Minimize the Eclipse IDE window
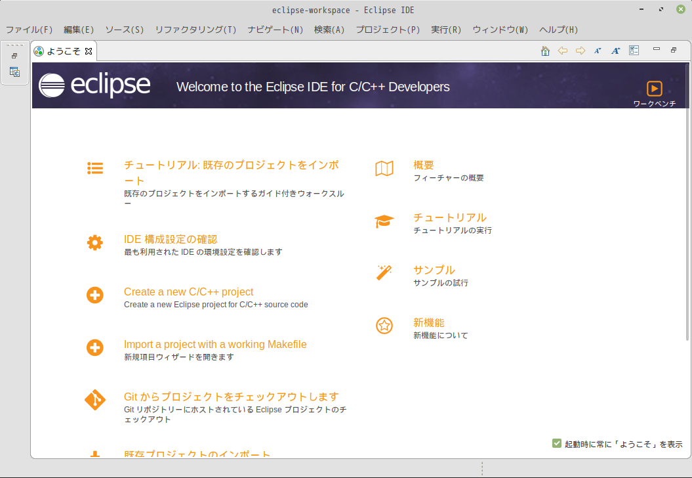692x478 pixels. (x=641, y=9)
